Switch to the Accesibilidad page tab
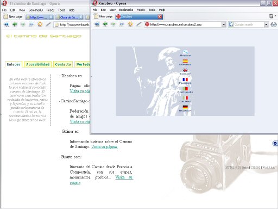The image size is (278, 209). click(37, 64)
